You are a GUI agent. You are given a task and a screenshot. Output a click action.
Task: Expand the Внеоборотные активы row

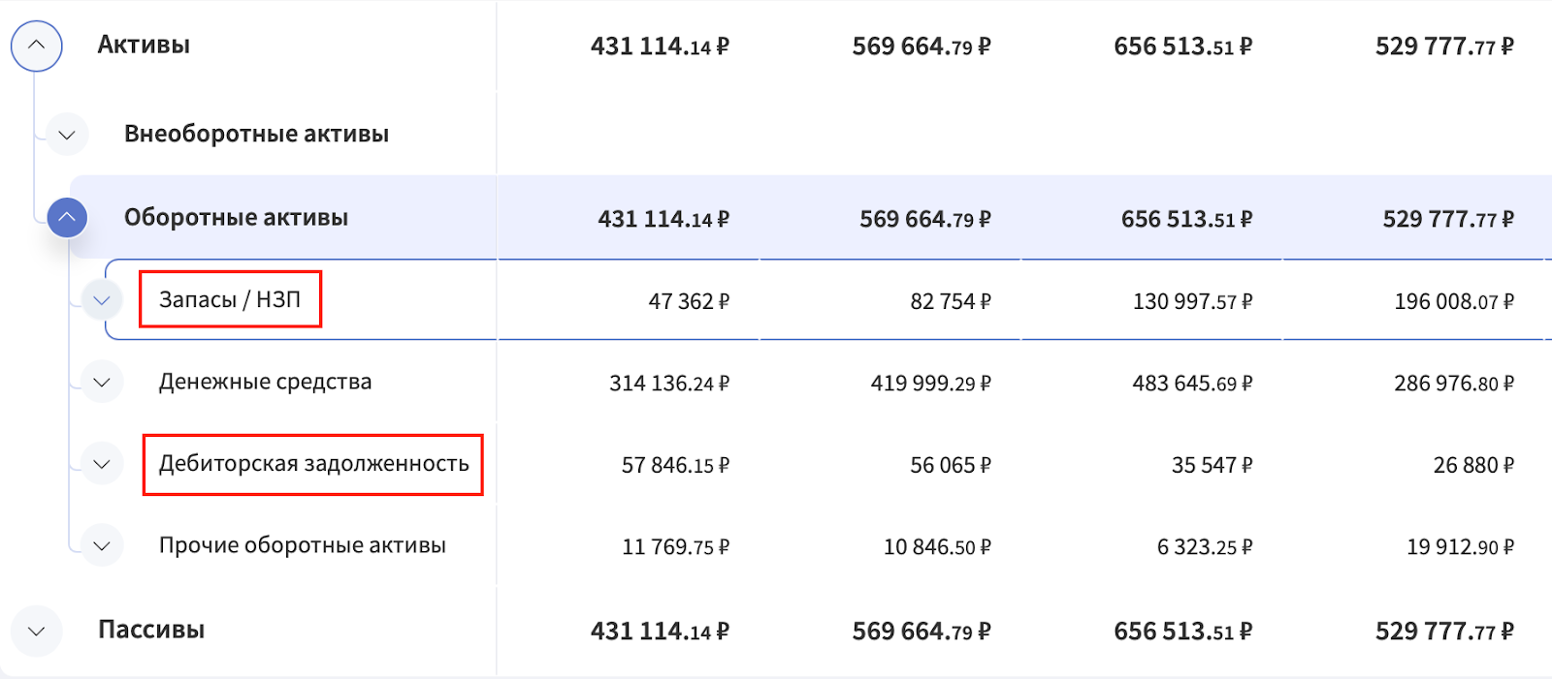point(67,135)
